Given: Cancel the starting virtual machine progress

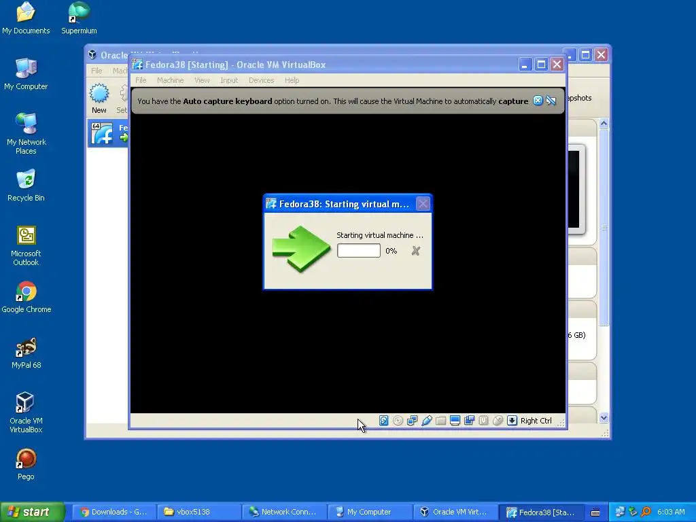Looking at the screenshot, I should tap(415, 251).
